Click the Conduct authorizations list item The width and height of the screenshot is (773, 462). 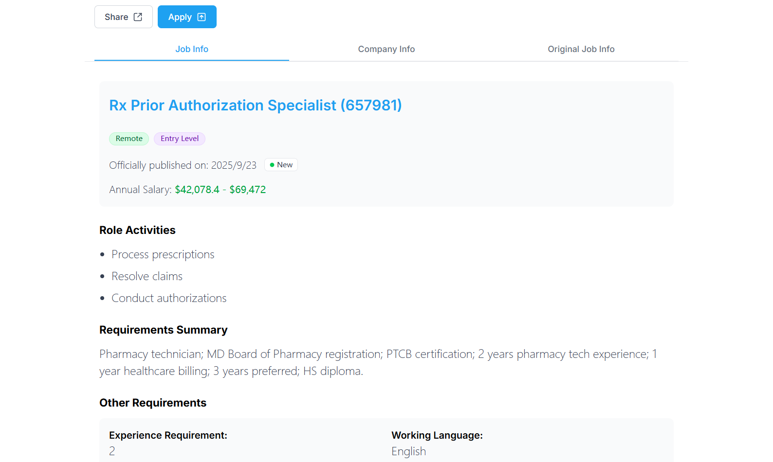(169, 298)
